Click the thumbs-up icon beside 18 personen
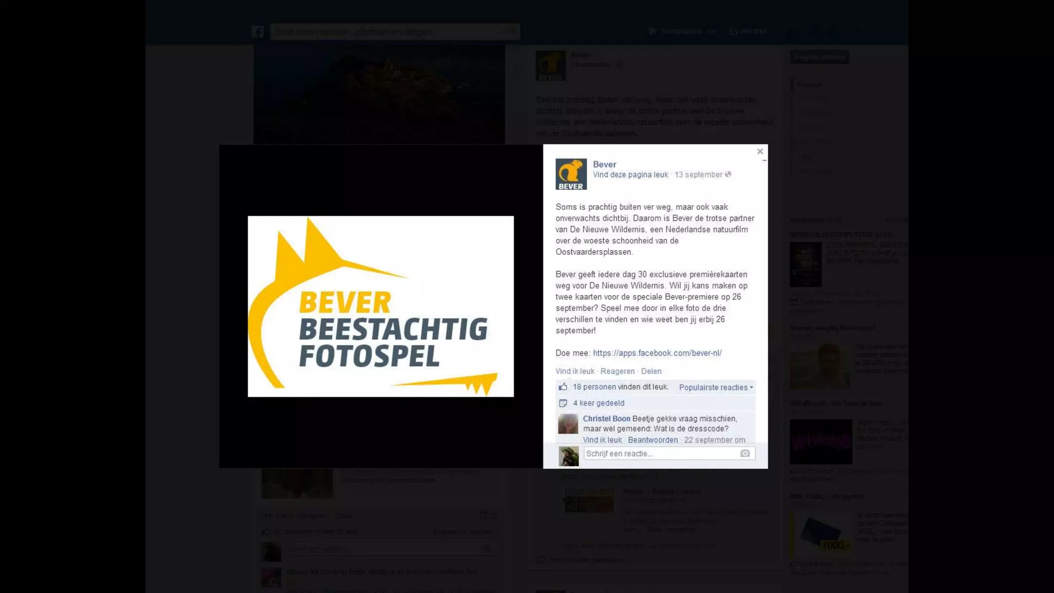This screenshot has height=593, width=1054. pos(563,387)
